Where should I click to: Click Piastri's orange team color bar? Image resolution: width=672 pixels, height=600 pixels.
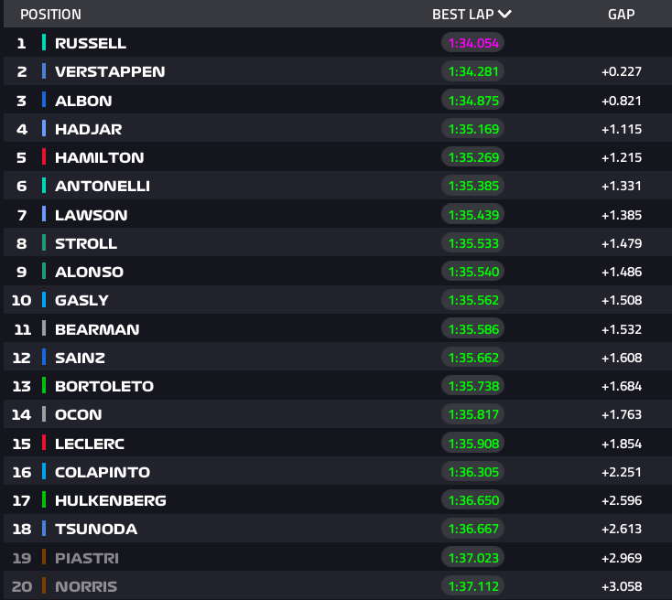click(x=44, y=558)
